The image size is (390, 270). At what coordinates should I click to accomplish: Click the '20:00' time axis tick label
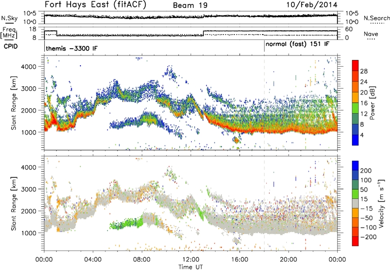coord(289,260)
